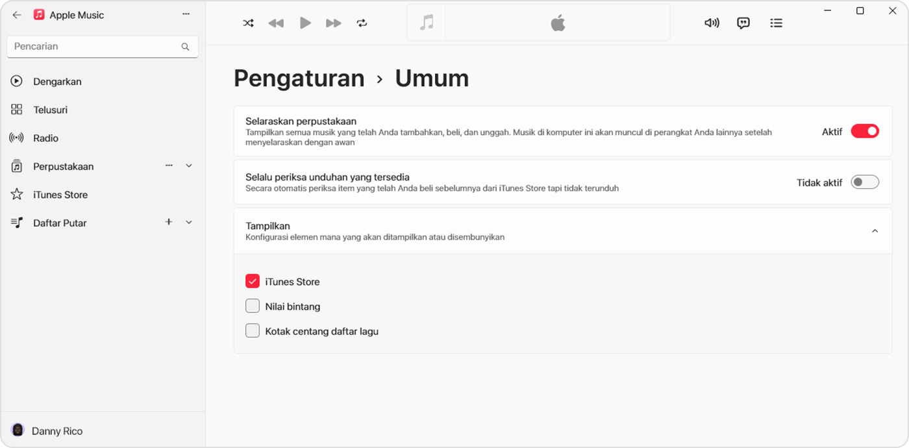Click the search magnifier icon
The height and width of the screenshot is (448, 909).
point(185,47)
